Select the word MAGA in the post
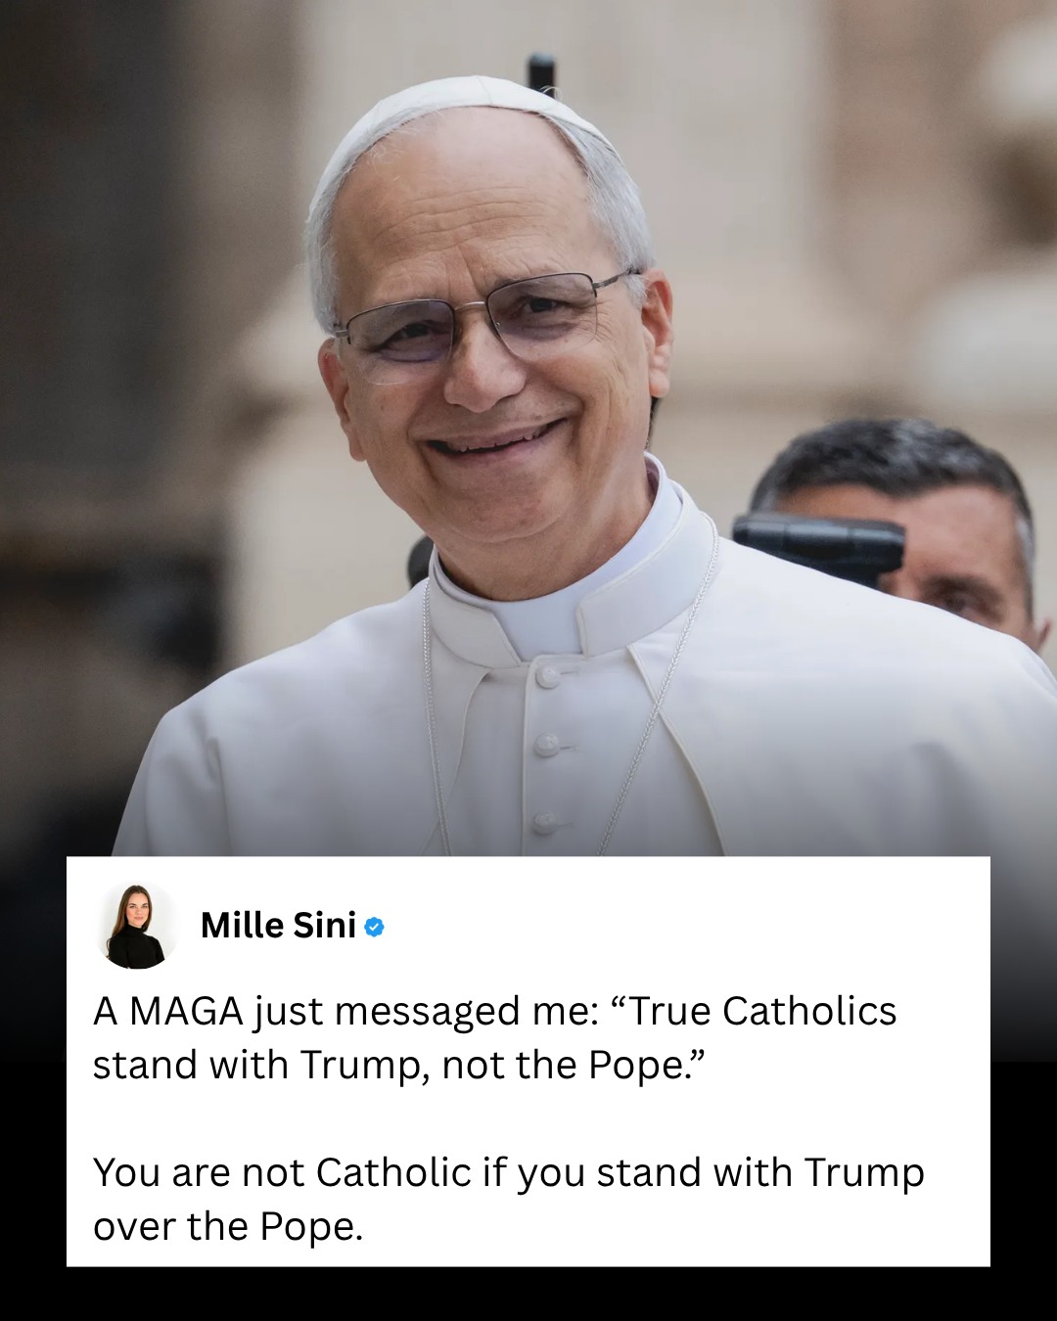The height and width of the screenshot is (1321, 1057). point(186,1012)
